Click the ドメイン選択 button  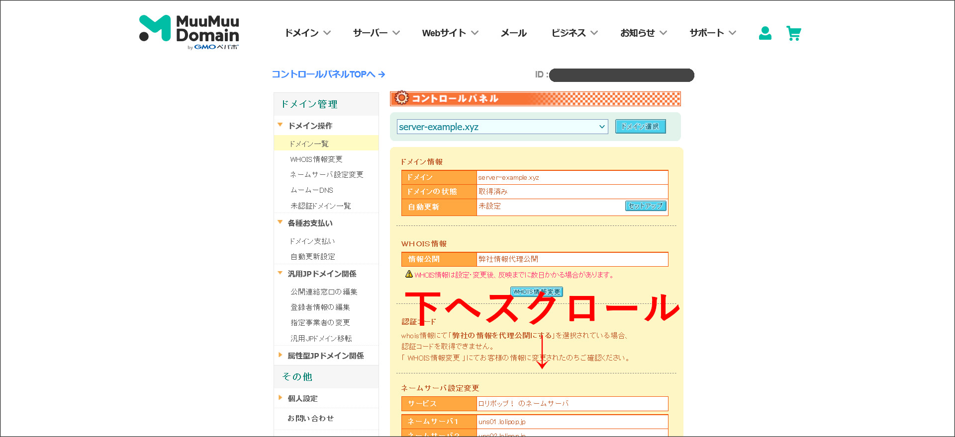[x=640, y=126]
